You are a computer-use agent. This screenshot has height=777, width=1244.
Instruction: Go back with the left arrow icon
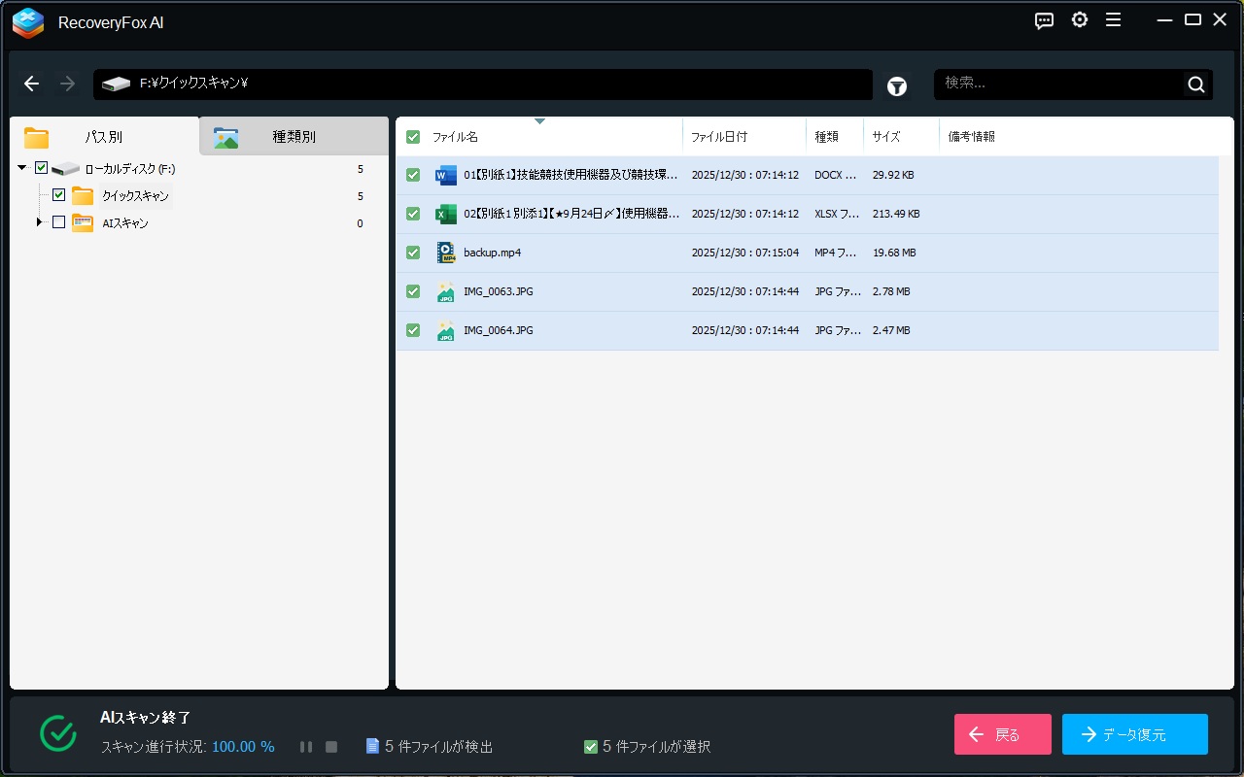32,84
